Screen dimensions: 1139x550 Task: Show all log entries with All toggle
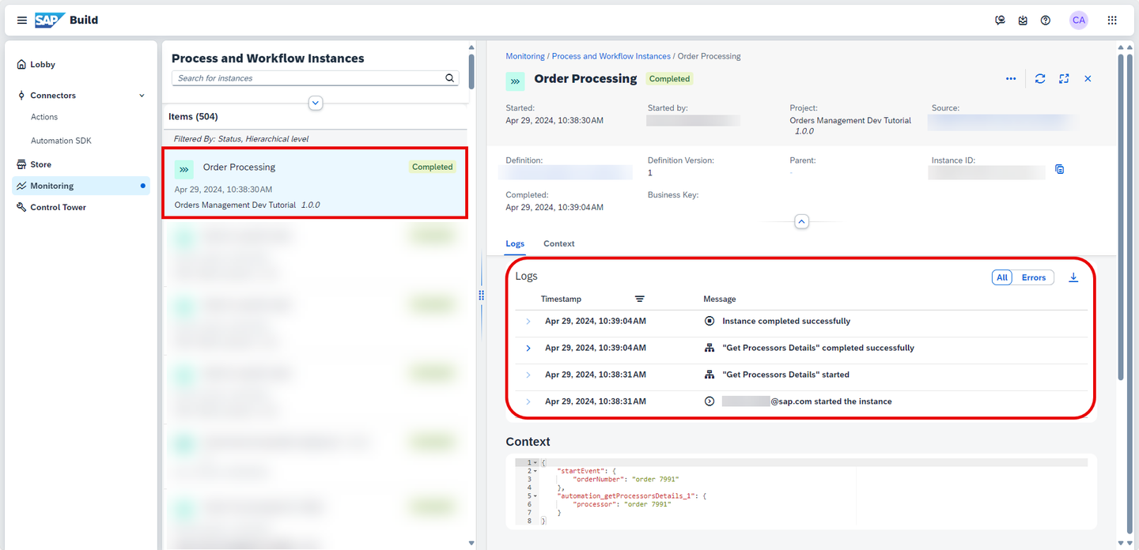pyautogui.click(x=1002, y=277)
